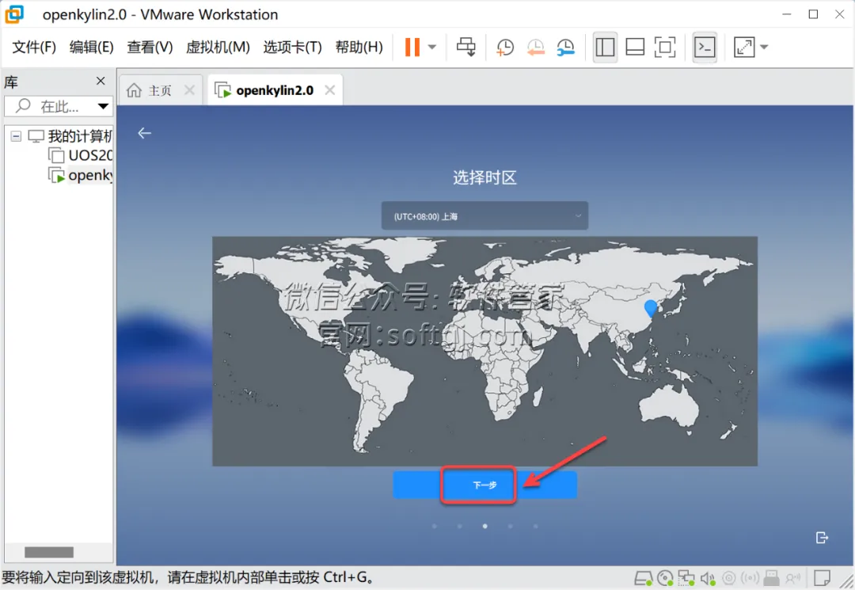This screenshot has width=855, height=590.
Task: Take a snapshot of the virtual machine
Action: pyautogui.click(x=505, y=47)
